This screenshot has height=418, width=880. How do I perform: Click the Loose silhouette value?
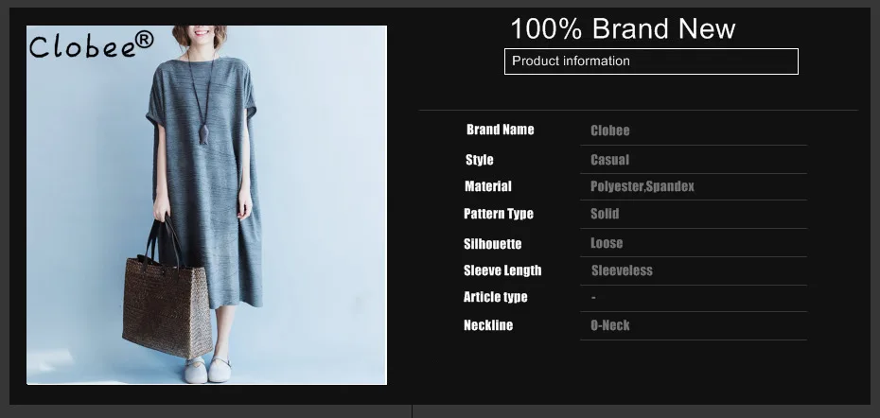click(607, 243)
